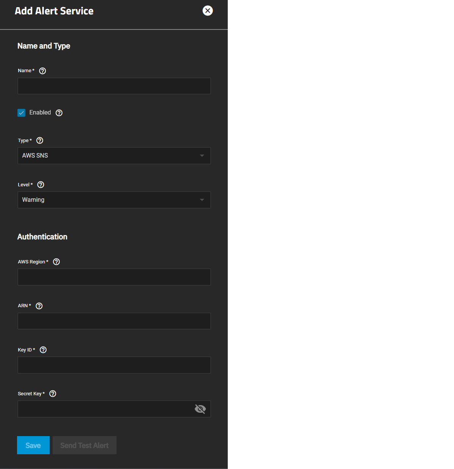Click the Type field help icon
454x469 pixels.
pos(40,141)
